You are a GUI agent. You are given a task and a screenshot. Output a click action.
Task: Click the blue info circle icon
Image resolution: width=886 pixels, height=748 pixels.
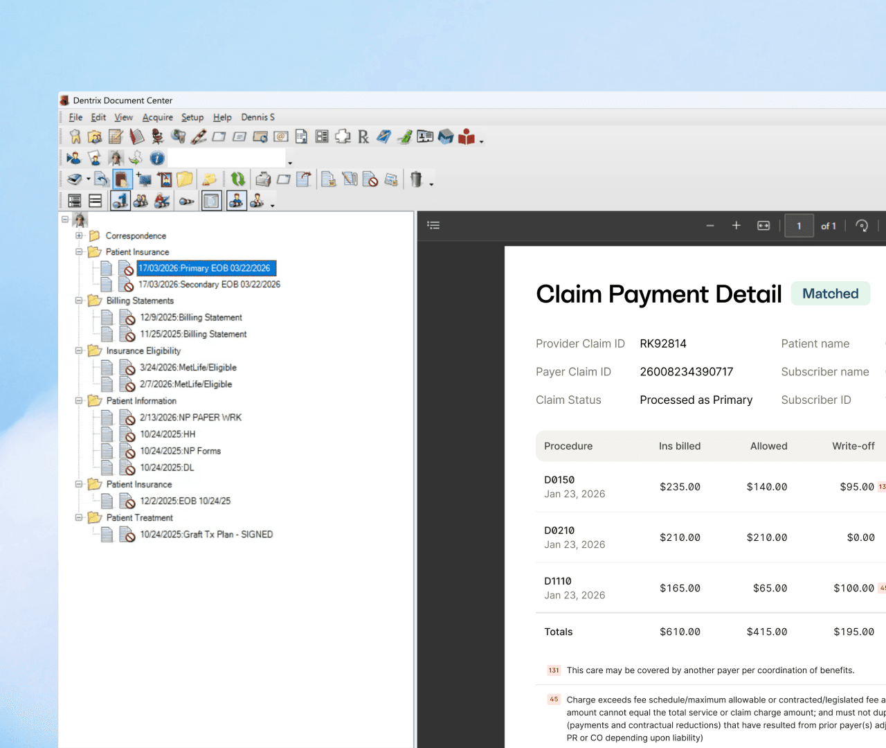(x=157, y=159)
